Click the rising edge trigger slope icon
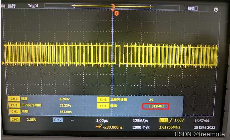The width and height of the screenshot is (230, 140). pyautogui.click(x=171, y=120)
